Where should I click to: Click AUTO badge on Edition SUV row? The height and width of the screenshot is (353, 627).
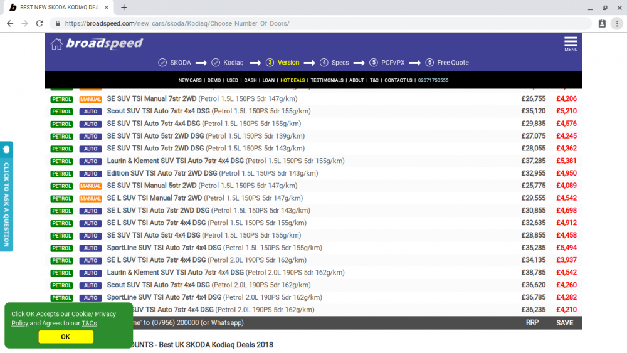coord(90,174)
